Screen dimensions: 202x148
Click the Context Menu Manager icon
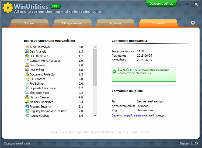[27, 60]
